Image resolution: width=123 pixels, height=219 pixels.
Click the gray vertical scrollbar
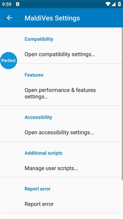122,104
